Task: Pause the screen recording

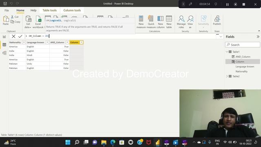Action: click(x=227, y=4)
